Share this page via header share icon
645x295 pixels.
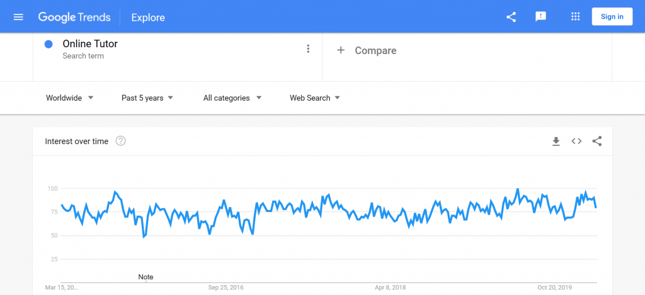click(x=511, y=17)
